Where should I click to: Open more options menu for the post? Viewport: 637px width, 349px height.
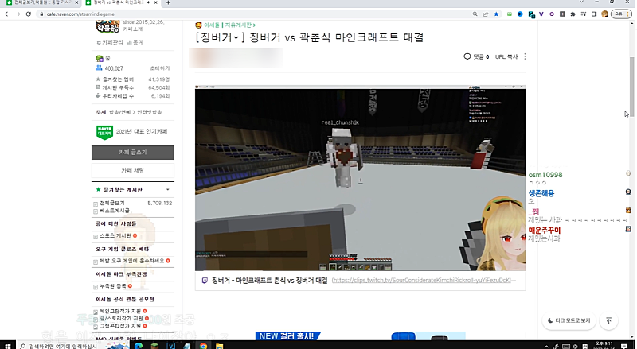[525, 56]
